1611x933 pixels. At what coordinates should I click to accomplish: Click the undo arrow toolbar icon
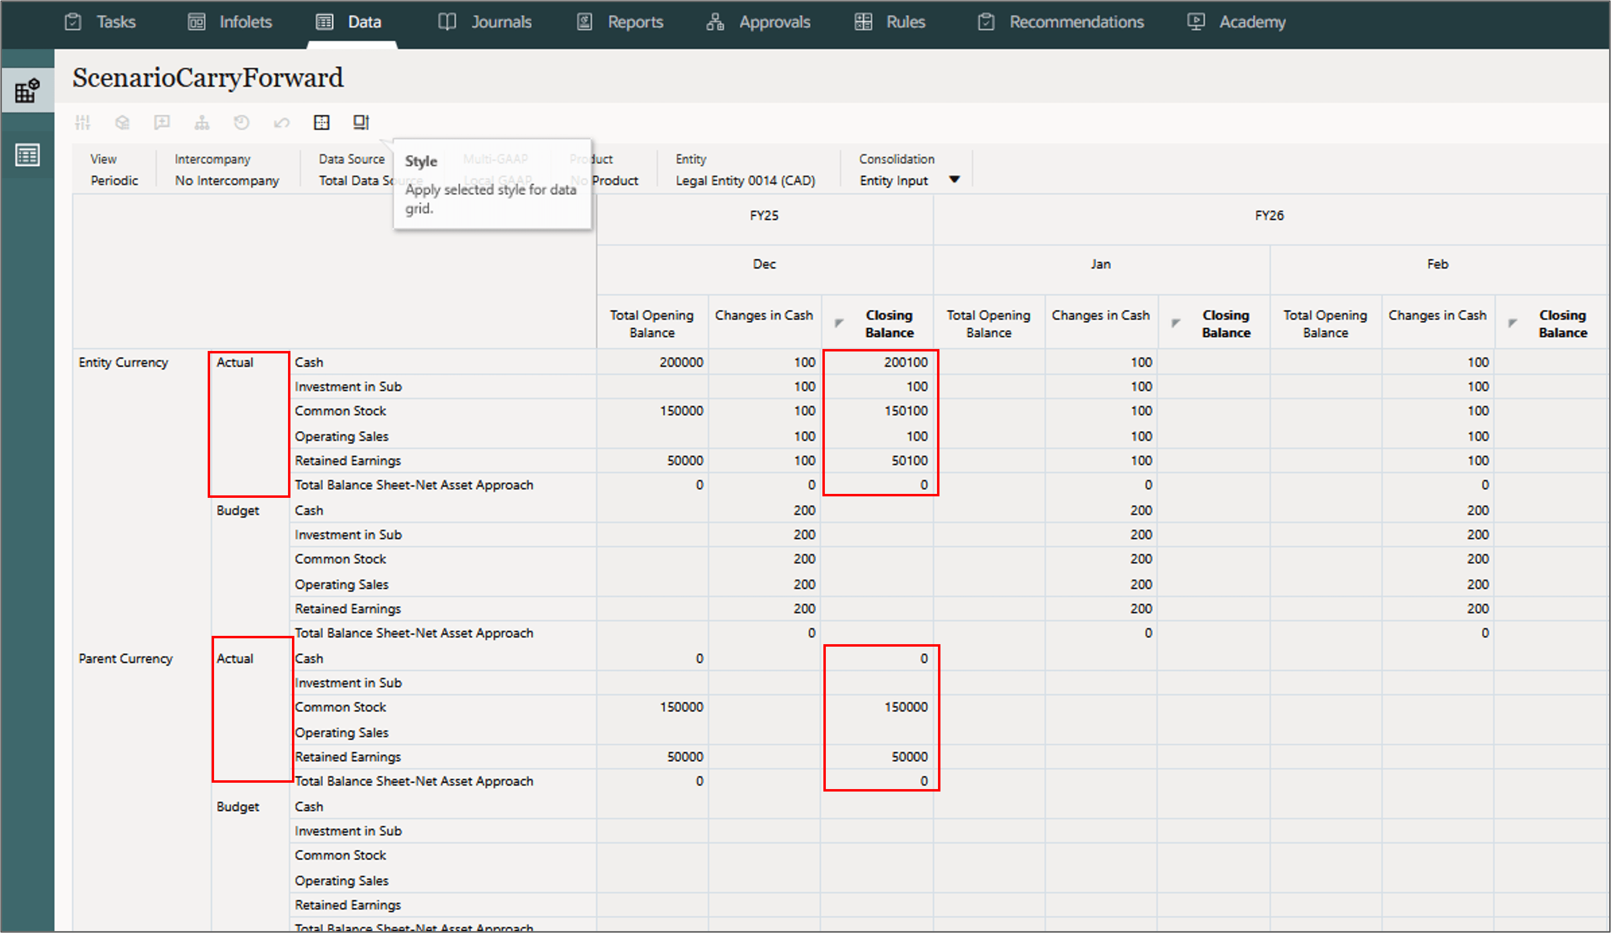click(281, 122)
